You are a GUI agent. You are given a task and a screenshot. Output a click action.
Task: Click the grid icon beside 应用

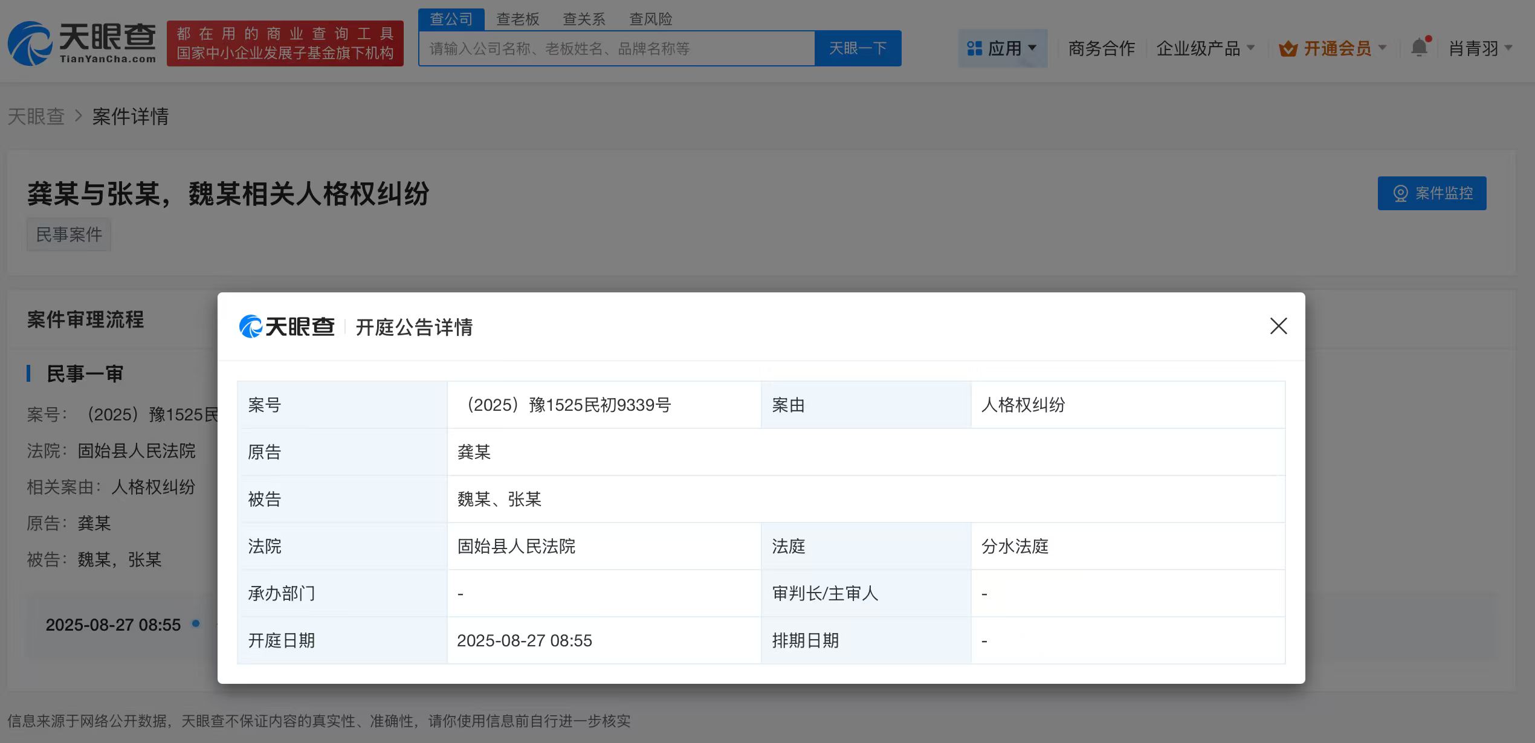[x=974, y=48]
